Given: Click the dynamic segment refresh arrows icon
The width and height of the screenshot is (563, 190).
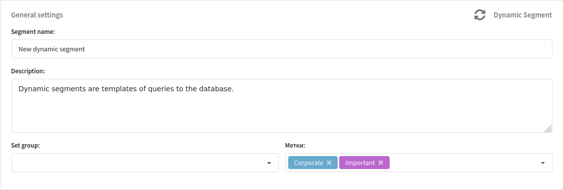Looking at the screenshot, I should pyautogui.click(x=480, y=15).
